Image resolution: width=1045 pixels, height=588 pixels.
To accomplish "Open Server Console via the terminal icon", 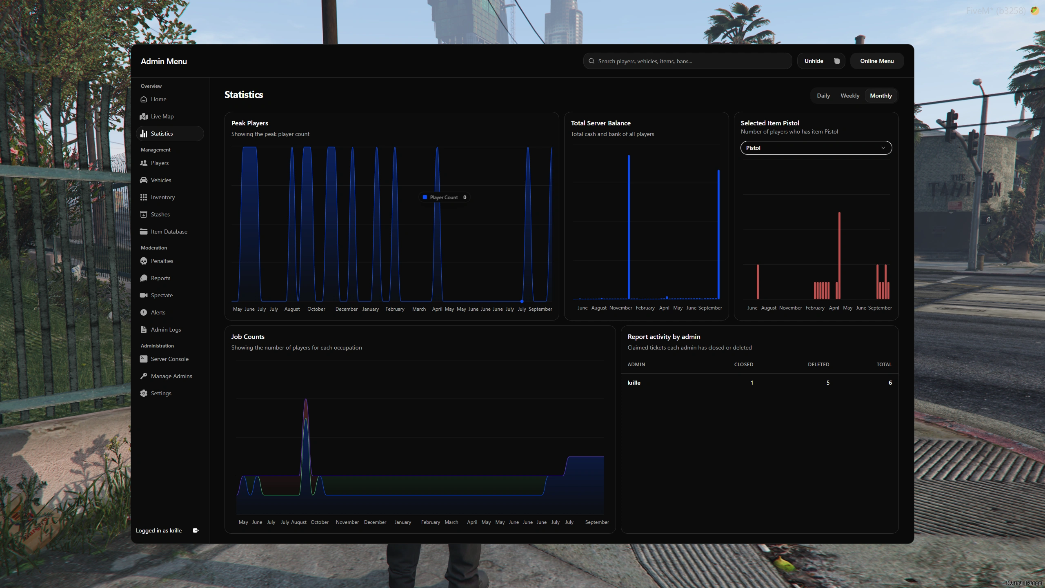I will (x=144, y=359).
